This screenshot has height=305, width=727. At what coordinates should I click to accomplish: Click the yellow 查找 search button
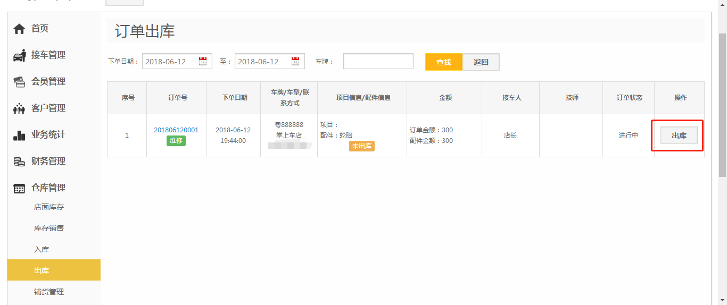pos(443,62)
